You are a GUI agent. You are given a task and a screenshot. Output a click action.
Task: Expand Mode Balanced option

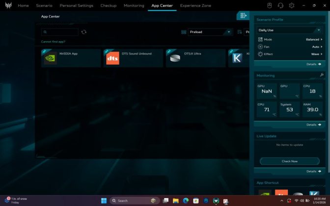coord(314,39)
